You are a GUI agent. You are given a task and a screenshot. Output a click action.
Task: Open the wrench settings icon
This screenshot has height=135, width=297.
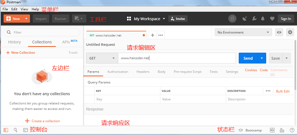coord(254,19)
